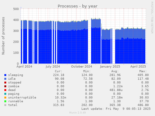This screenshot has width=155, height=116.
Task: Click total maximum value 486.80
Action: [143, 105]
